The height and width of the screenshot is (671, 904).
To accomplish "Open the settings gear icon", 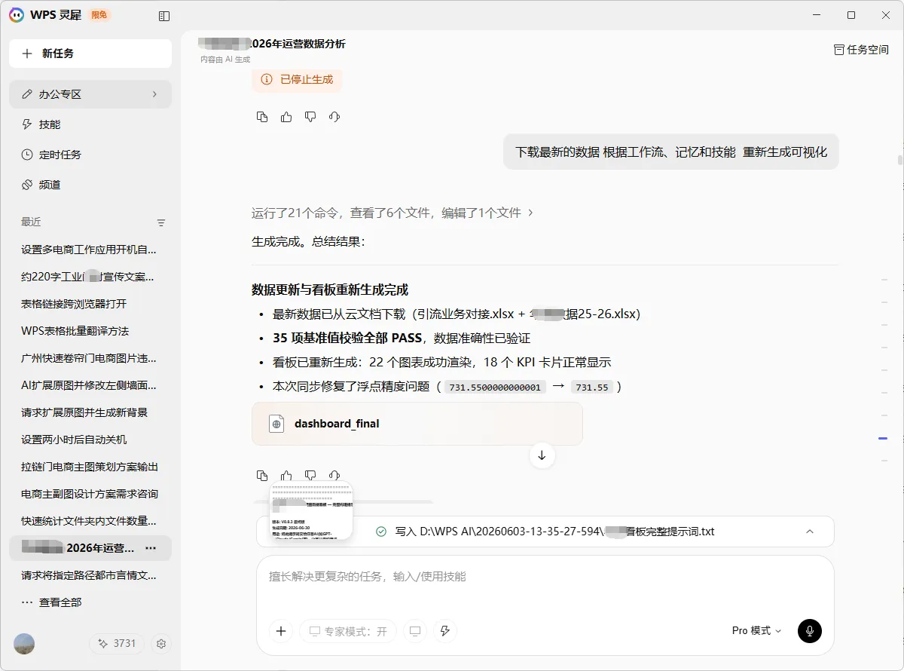I will (160, 643).
